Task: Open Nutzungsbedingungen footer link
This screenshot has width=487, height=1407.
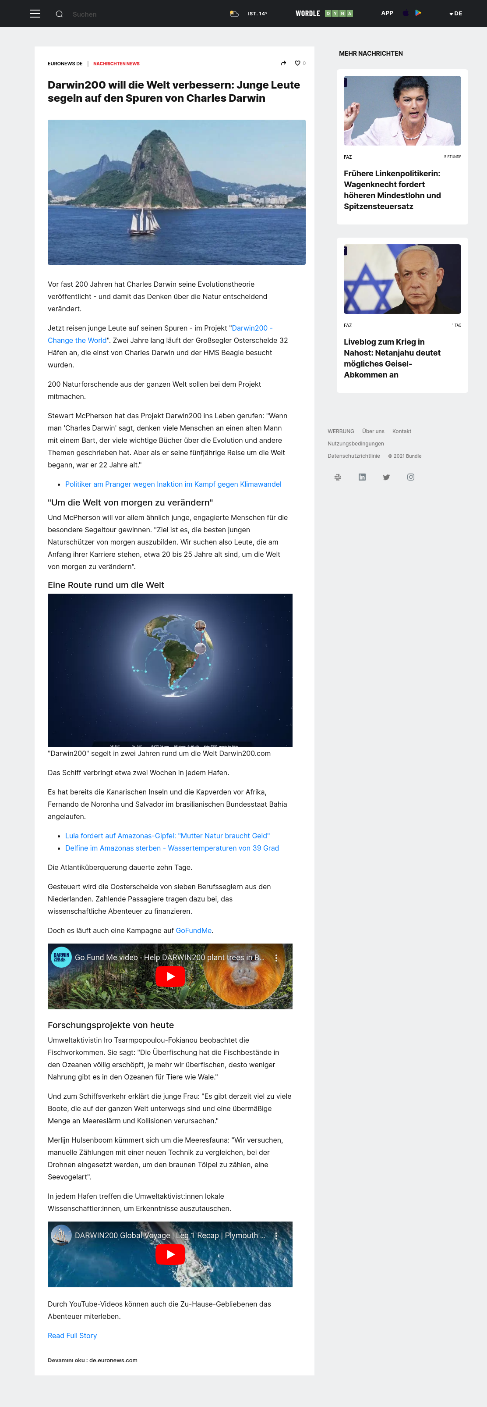Action: (356, 444)
